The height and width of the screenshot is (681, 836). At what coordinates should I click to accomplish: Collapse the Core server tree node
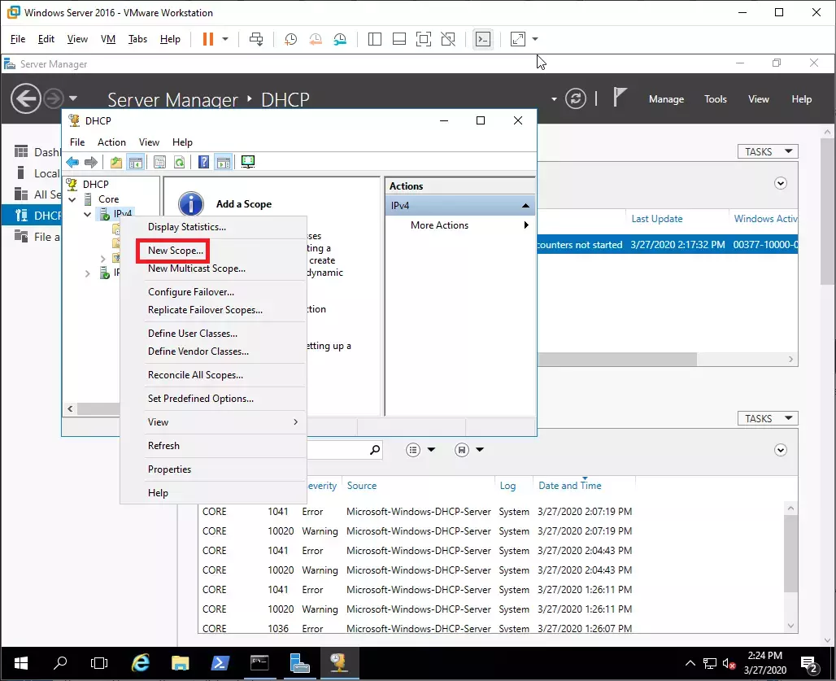[72, 199]
